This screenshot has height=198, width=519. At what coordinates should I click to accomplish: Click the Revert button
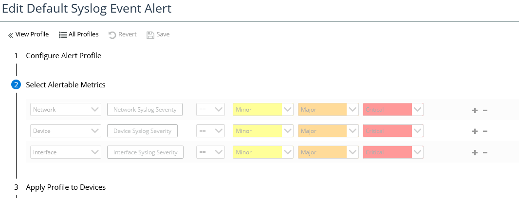click(122, 34)
